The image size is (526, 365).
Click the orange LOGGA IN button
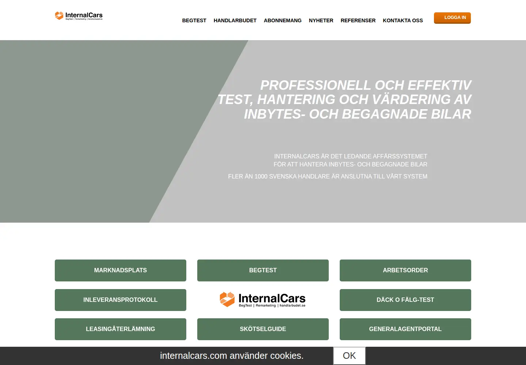coord(452,18)
